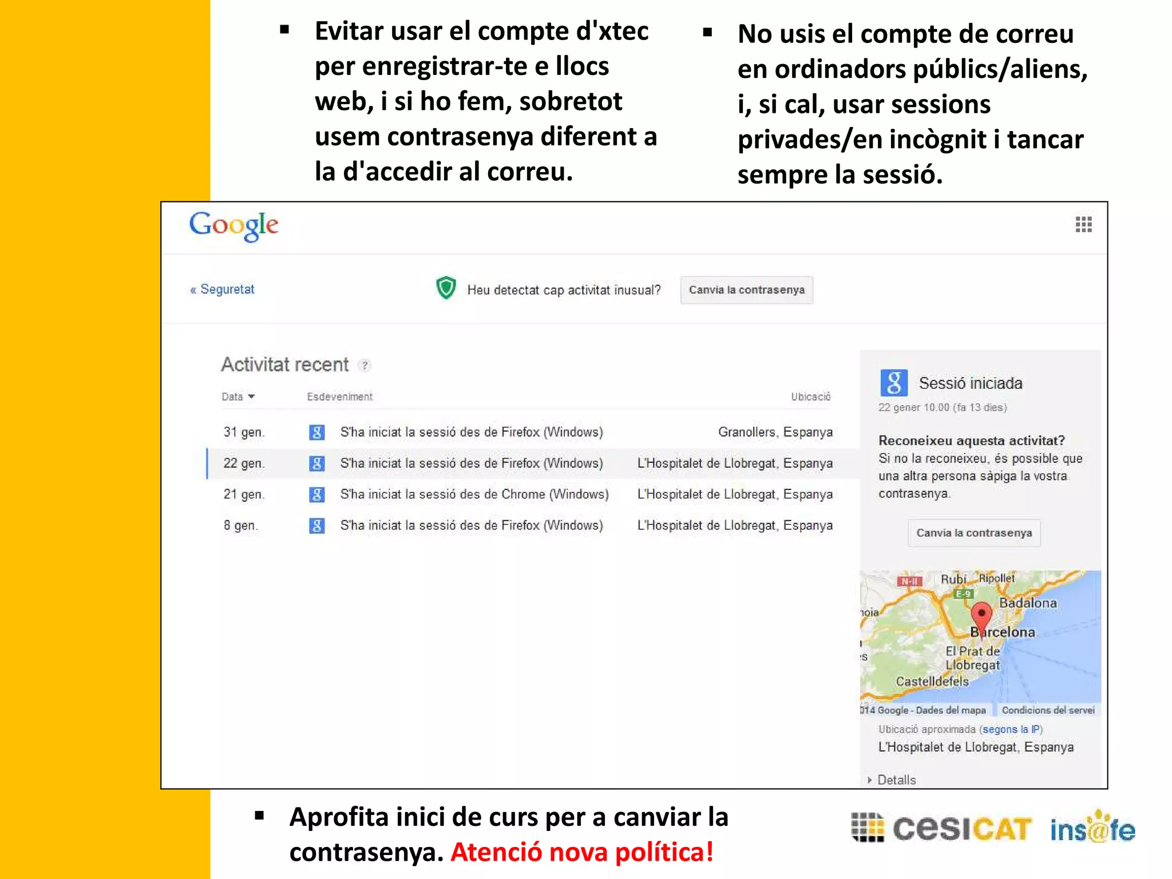
Task: Click the CESICAT logo
Action: [941, 828]
